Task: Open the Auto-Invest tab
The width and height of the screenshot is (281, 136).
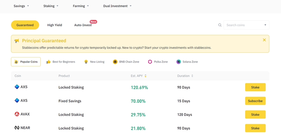Action: pos(83,25)
